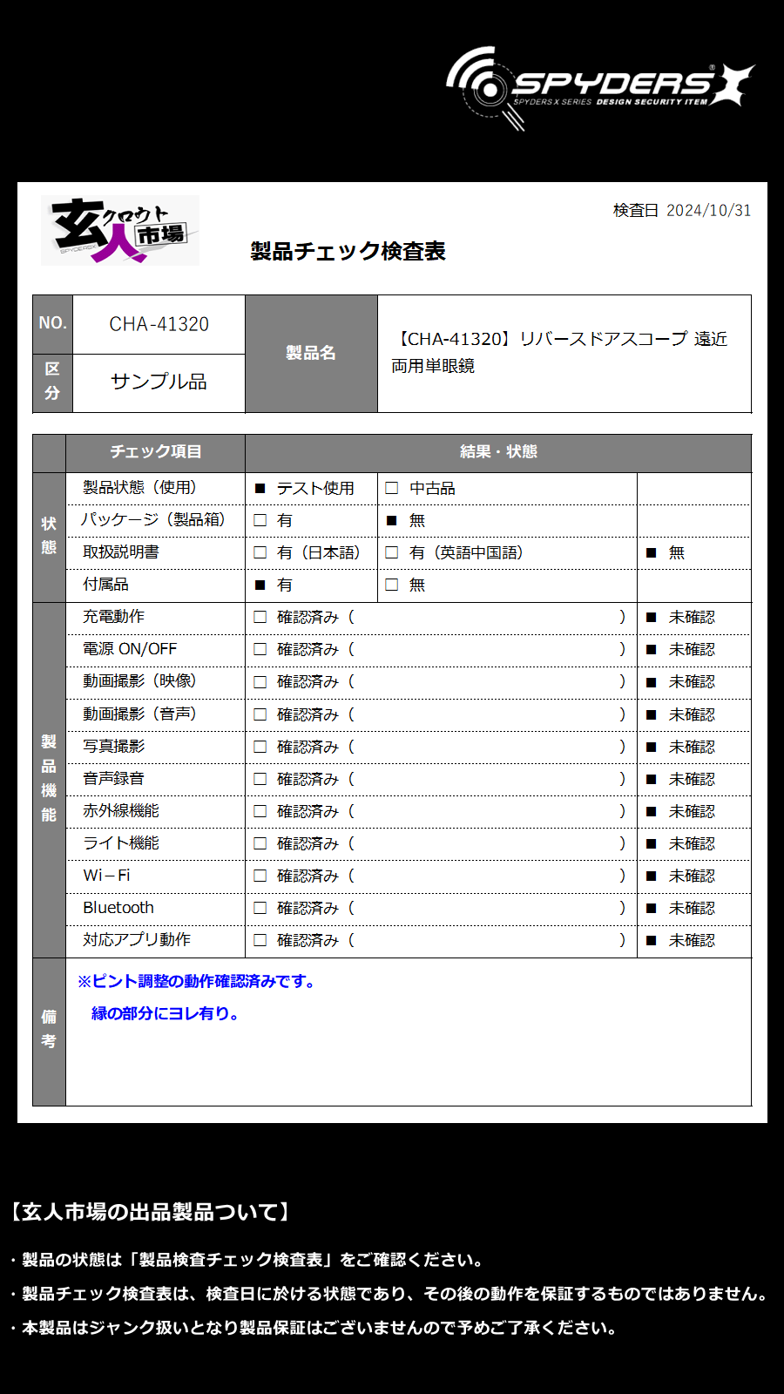Toggle 未確認 for 動画撮影(映像)

click(651, 682)
